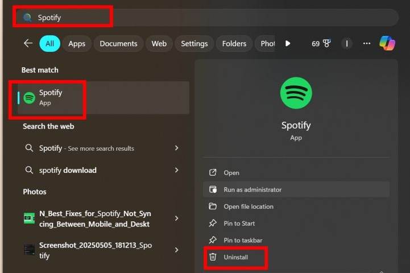Click the user profile icon
Viewport: 410px width, 273px height.
[x=346, y=43]
